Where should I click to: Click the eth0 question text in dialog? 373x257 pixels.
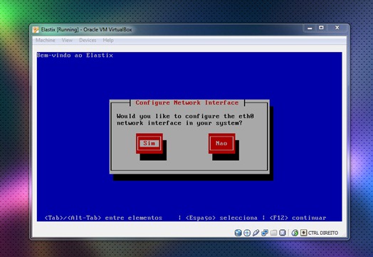pos(185,120)
